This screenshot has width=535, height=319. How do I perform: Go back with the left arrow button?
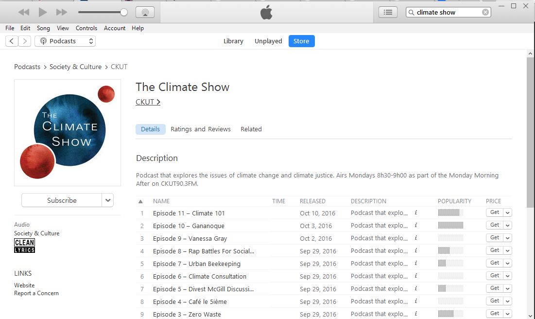(12, 41)
